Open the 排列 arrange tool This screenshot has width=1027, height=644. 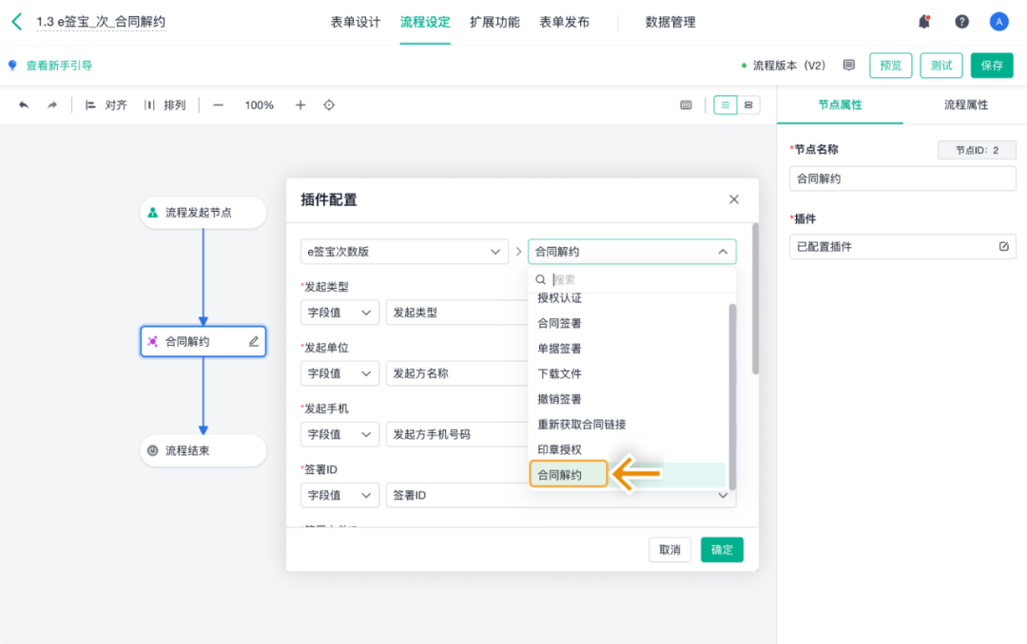tap(165, 104)
